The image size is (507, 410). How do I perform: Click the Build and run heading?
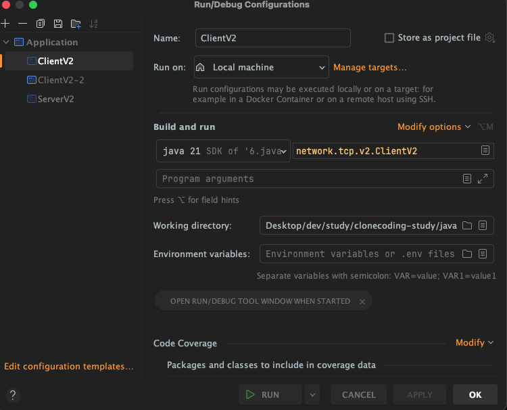coord(185,127)
